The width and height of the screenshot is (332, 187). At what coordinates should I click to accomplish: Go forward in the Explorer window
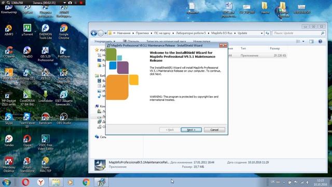click(101, 33)
